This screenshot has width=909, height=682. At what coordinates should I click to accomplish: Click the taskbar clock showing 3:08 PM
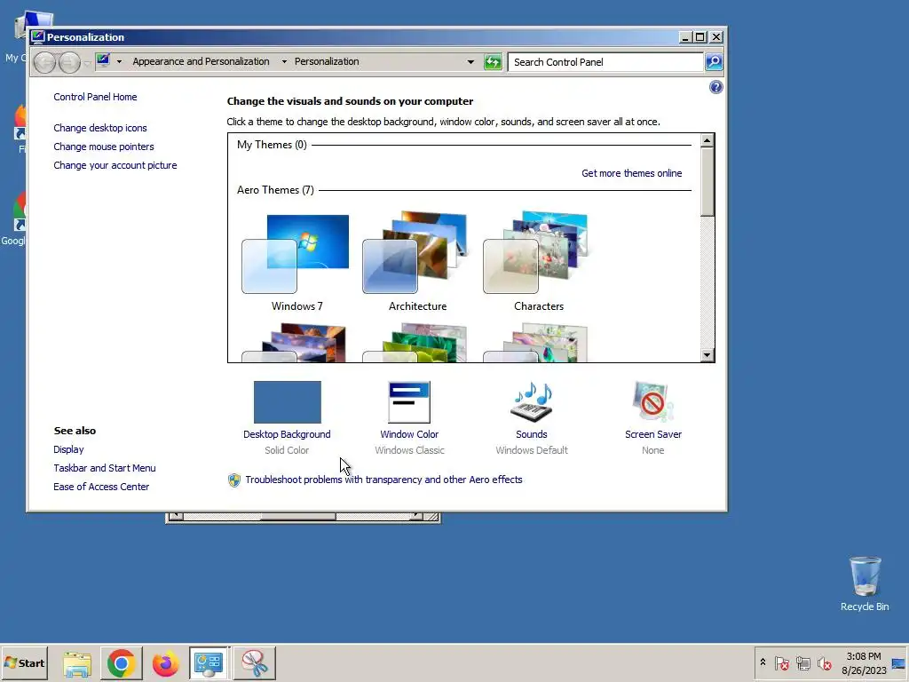[x=864, y=663]
